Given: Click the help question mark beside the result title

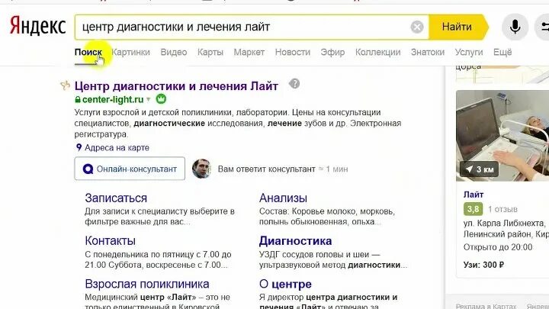Looking at the screenshot, I should pyautogui.click(x=294, y=84).
